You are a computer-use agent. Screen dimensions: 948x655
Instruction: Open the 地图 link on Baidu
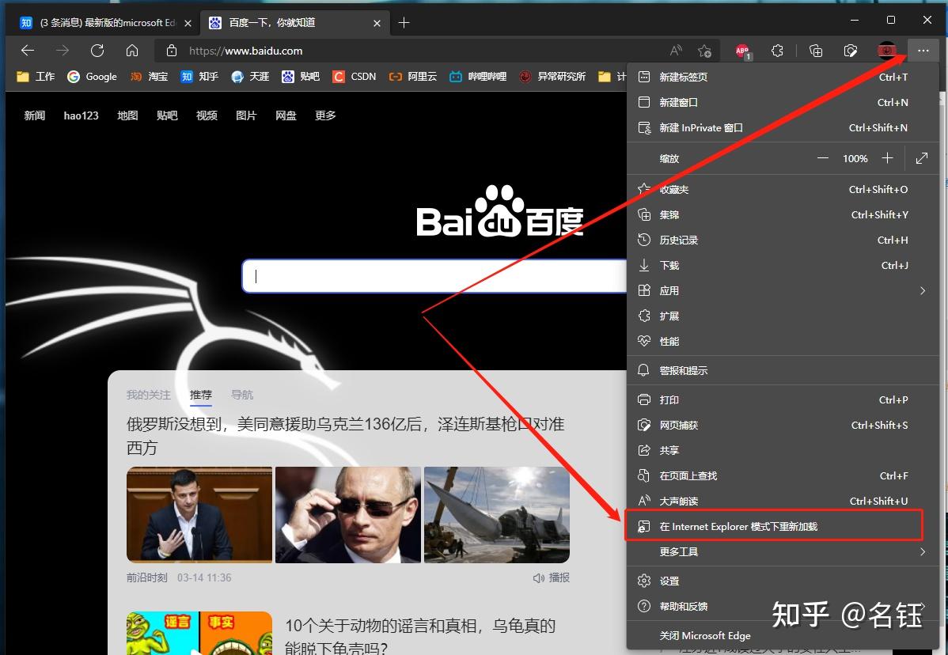127,115
